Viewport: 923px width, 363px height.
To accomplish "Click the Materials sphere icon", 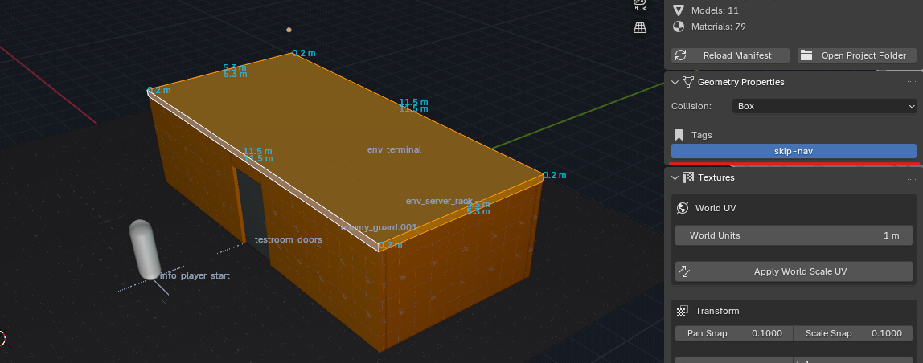I will 679,27.
